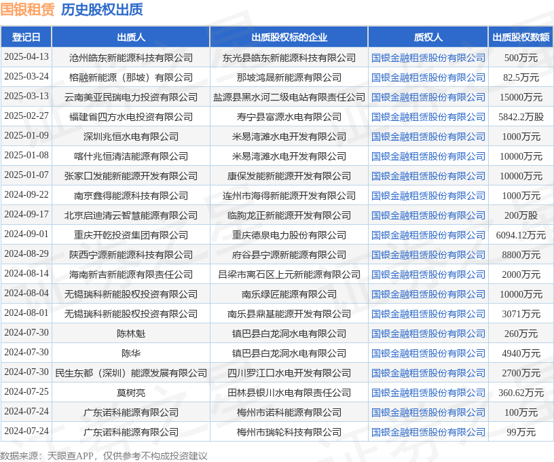This screenshot has height=462, width=554.
Task: Select 府谷县宁源新能源有限公司 cell
Action: point(289,255)
